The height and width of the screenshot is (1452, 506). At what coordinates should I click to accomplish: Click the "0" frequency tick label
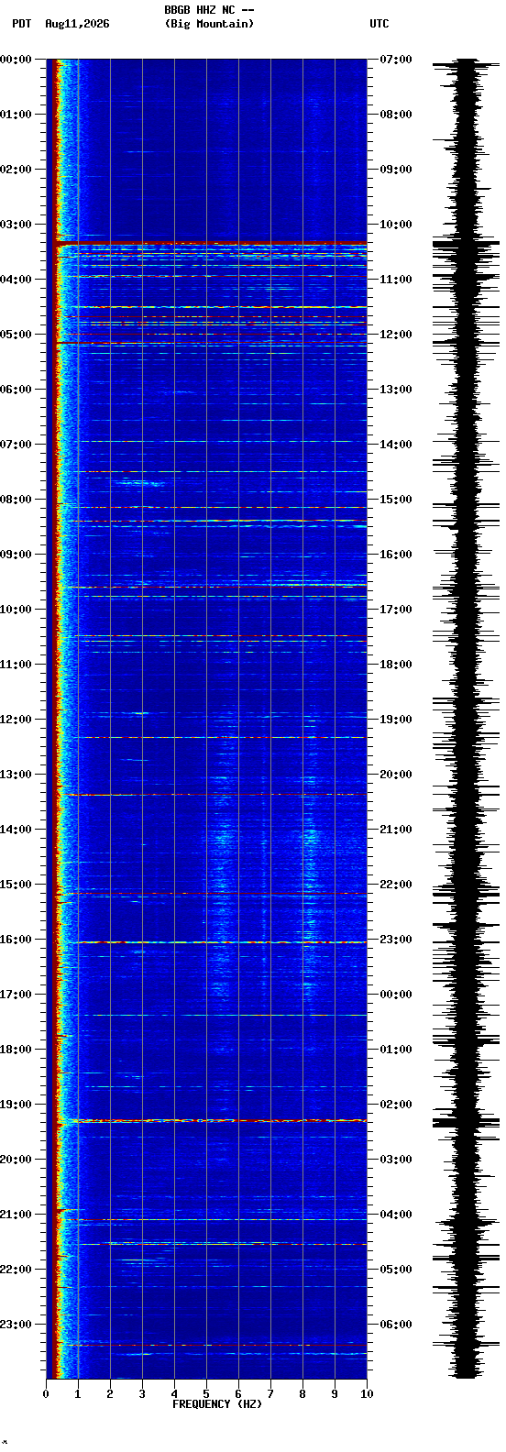[x=46, y=1394]
